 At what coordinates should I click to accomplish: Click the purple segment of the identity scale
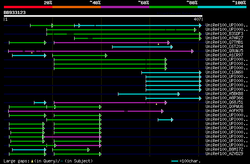125,7
